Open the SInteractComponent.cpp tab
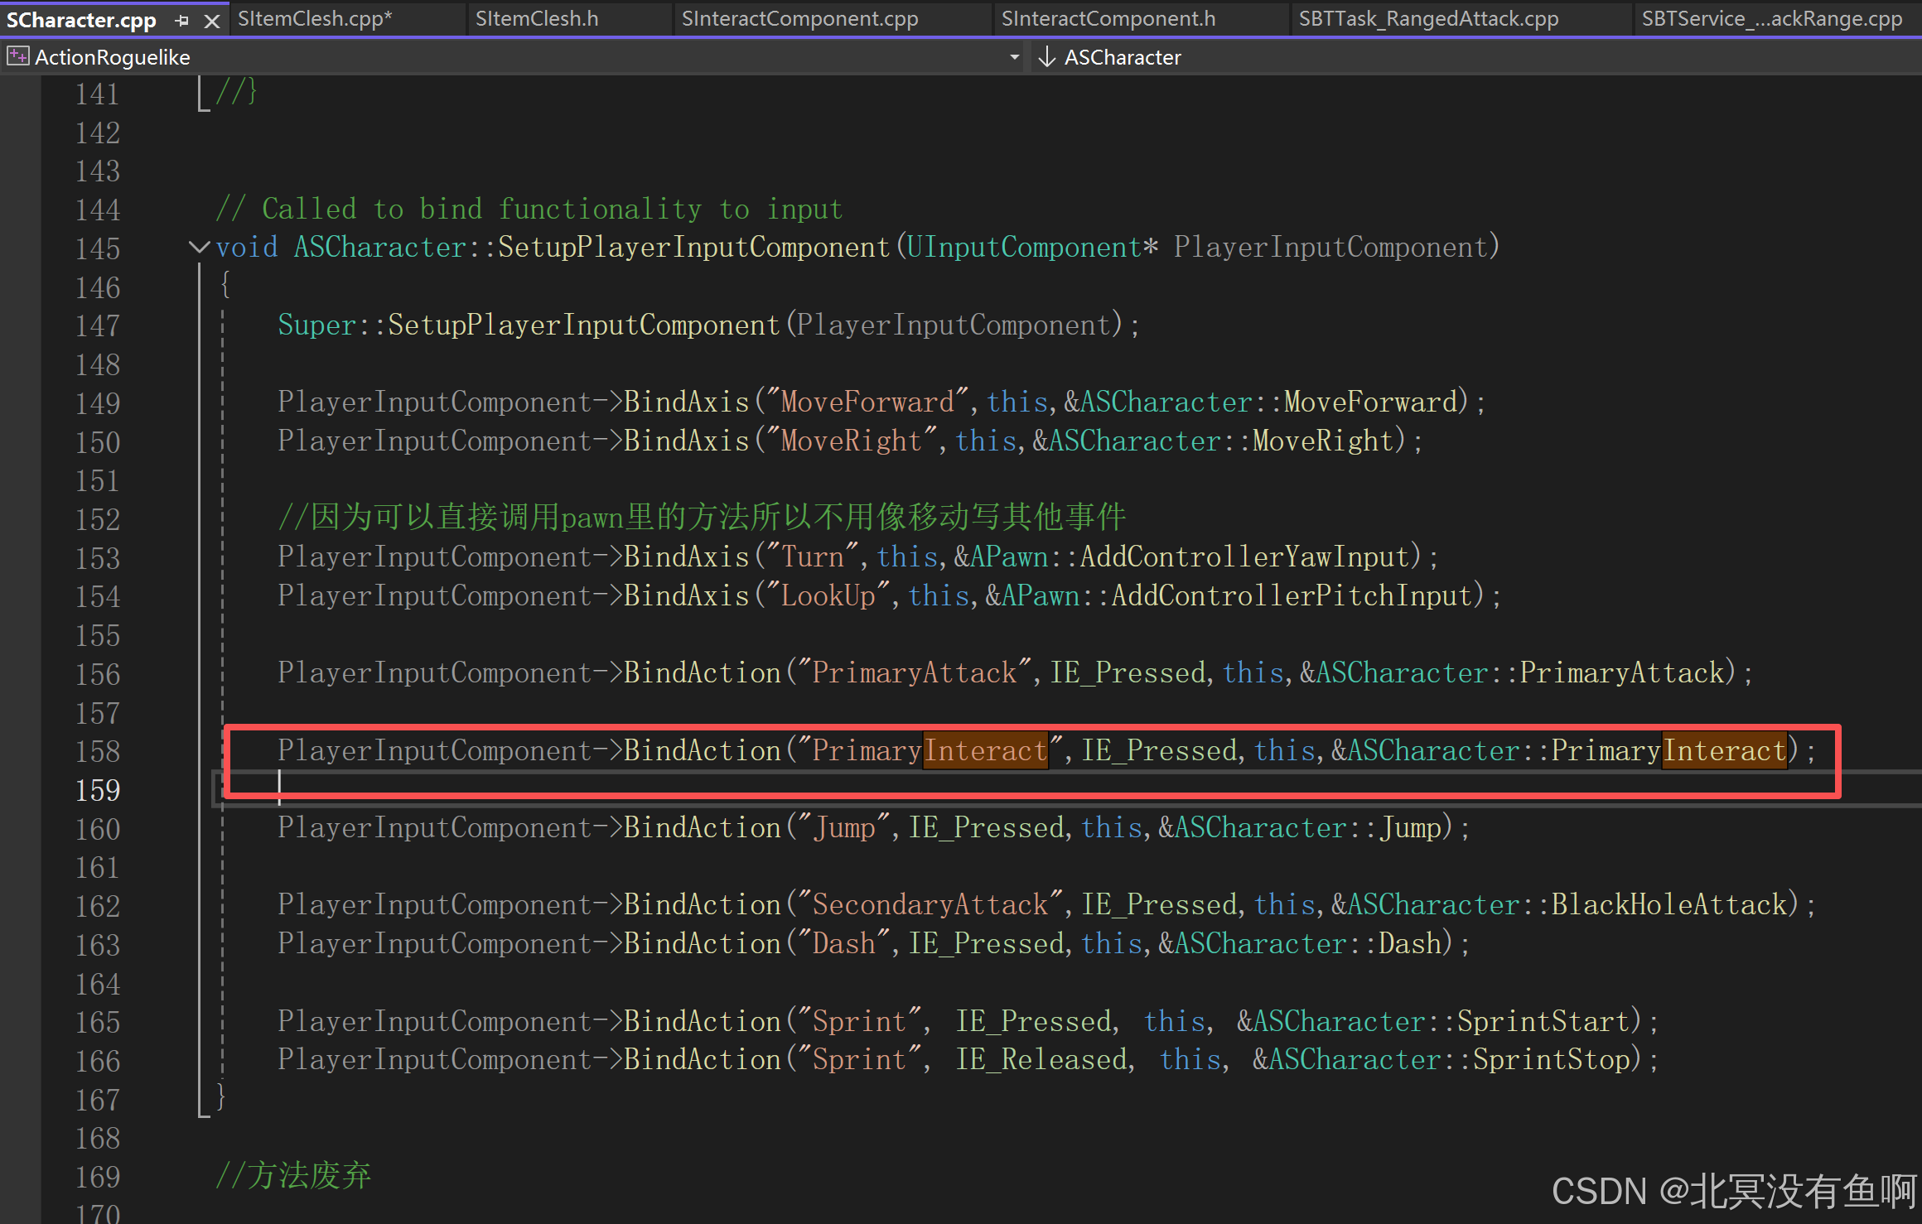 799,19
